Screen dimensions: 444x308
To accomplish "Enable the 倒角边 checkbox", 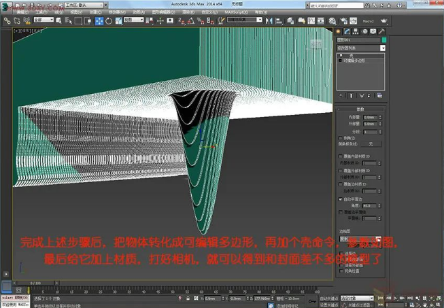I will 341,137.
